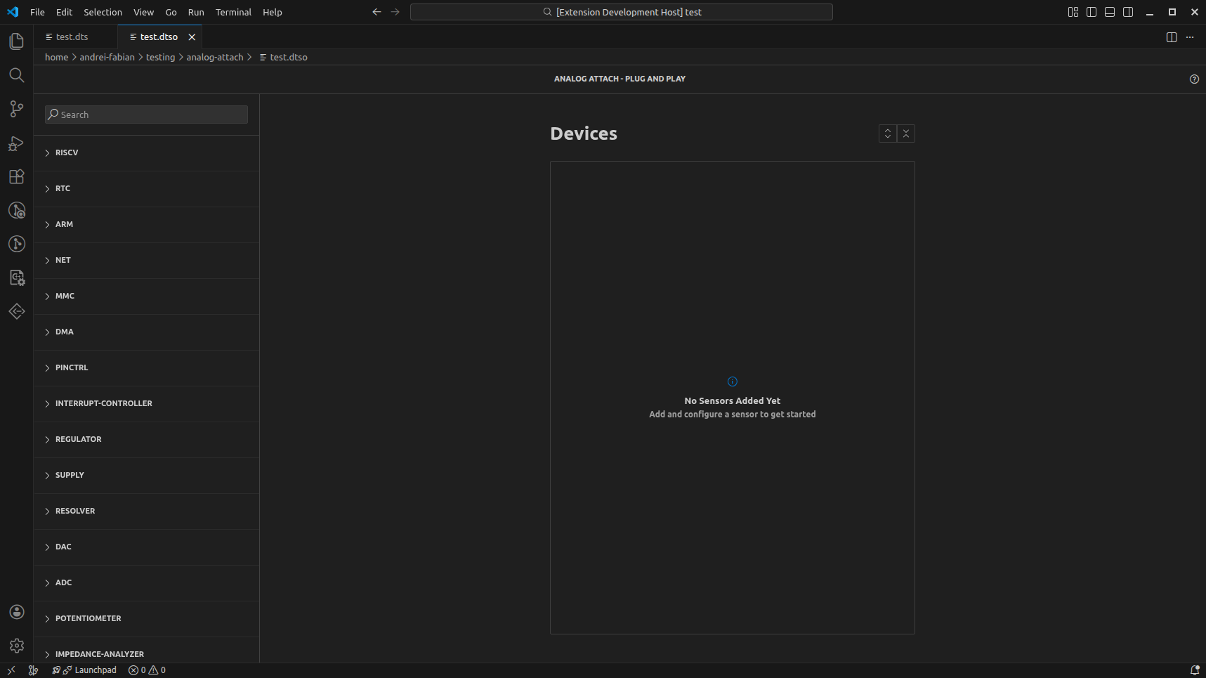This screenshot has width=1206, height=678.
Task: Open the Terminal menu
Action: tap(232, 12)
